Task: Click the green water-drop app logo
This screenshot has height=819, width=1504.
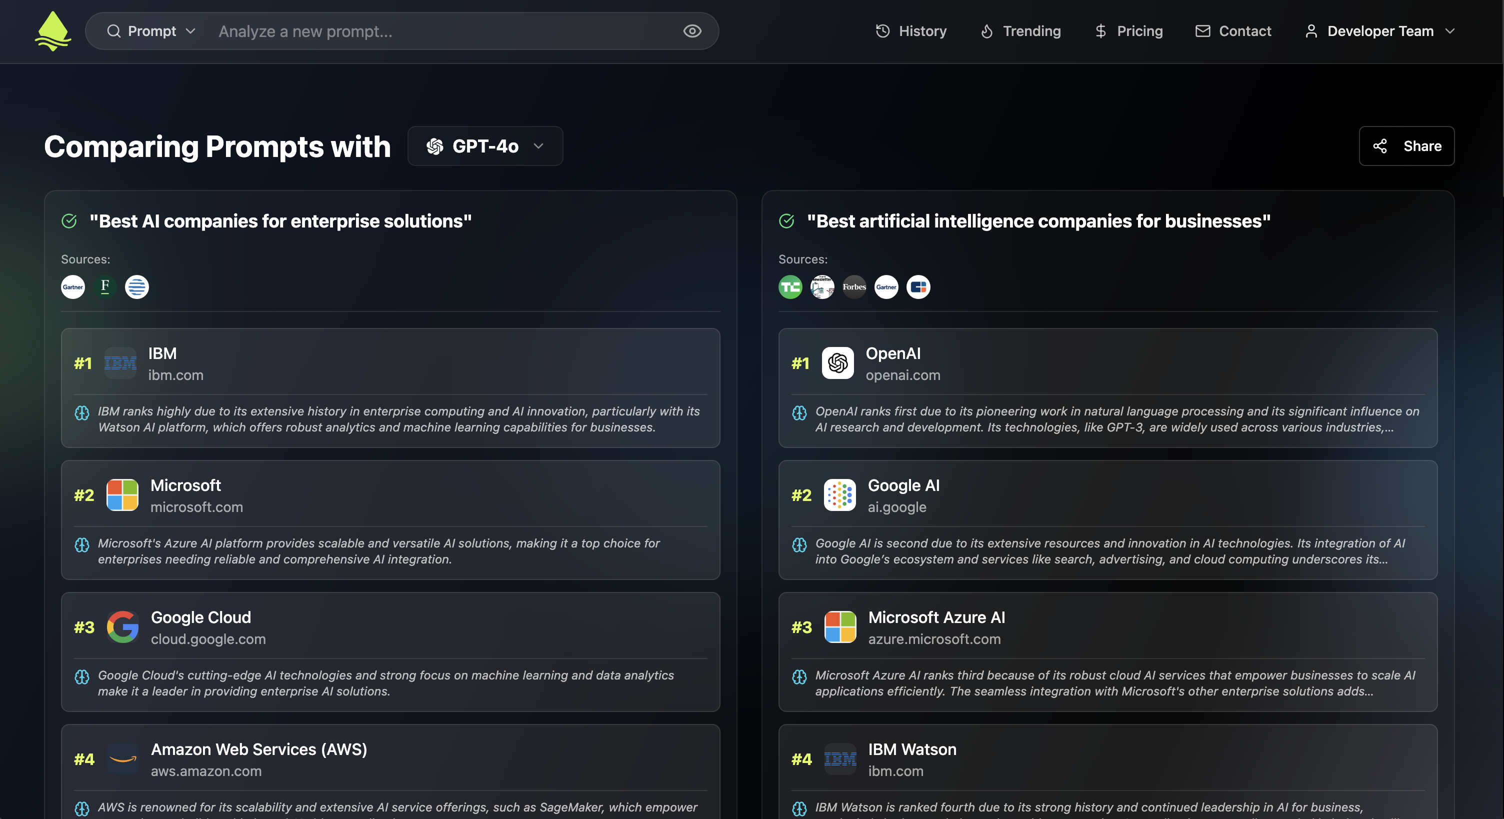Action: pos(52,31)
